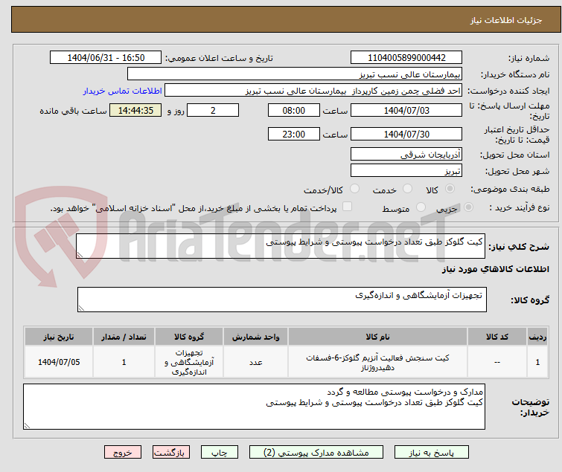
Task: Click the استان محل تحویل field
Action: [406, 154]
